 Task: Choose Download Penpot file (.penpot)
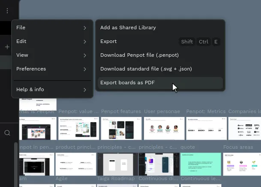pos(139,55)
